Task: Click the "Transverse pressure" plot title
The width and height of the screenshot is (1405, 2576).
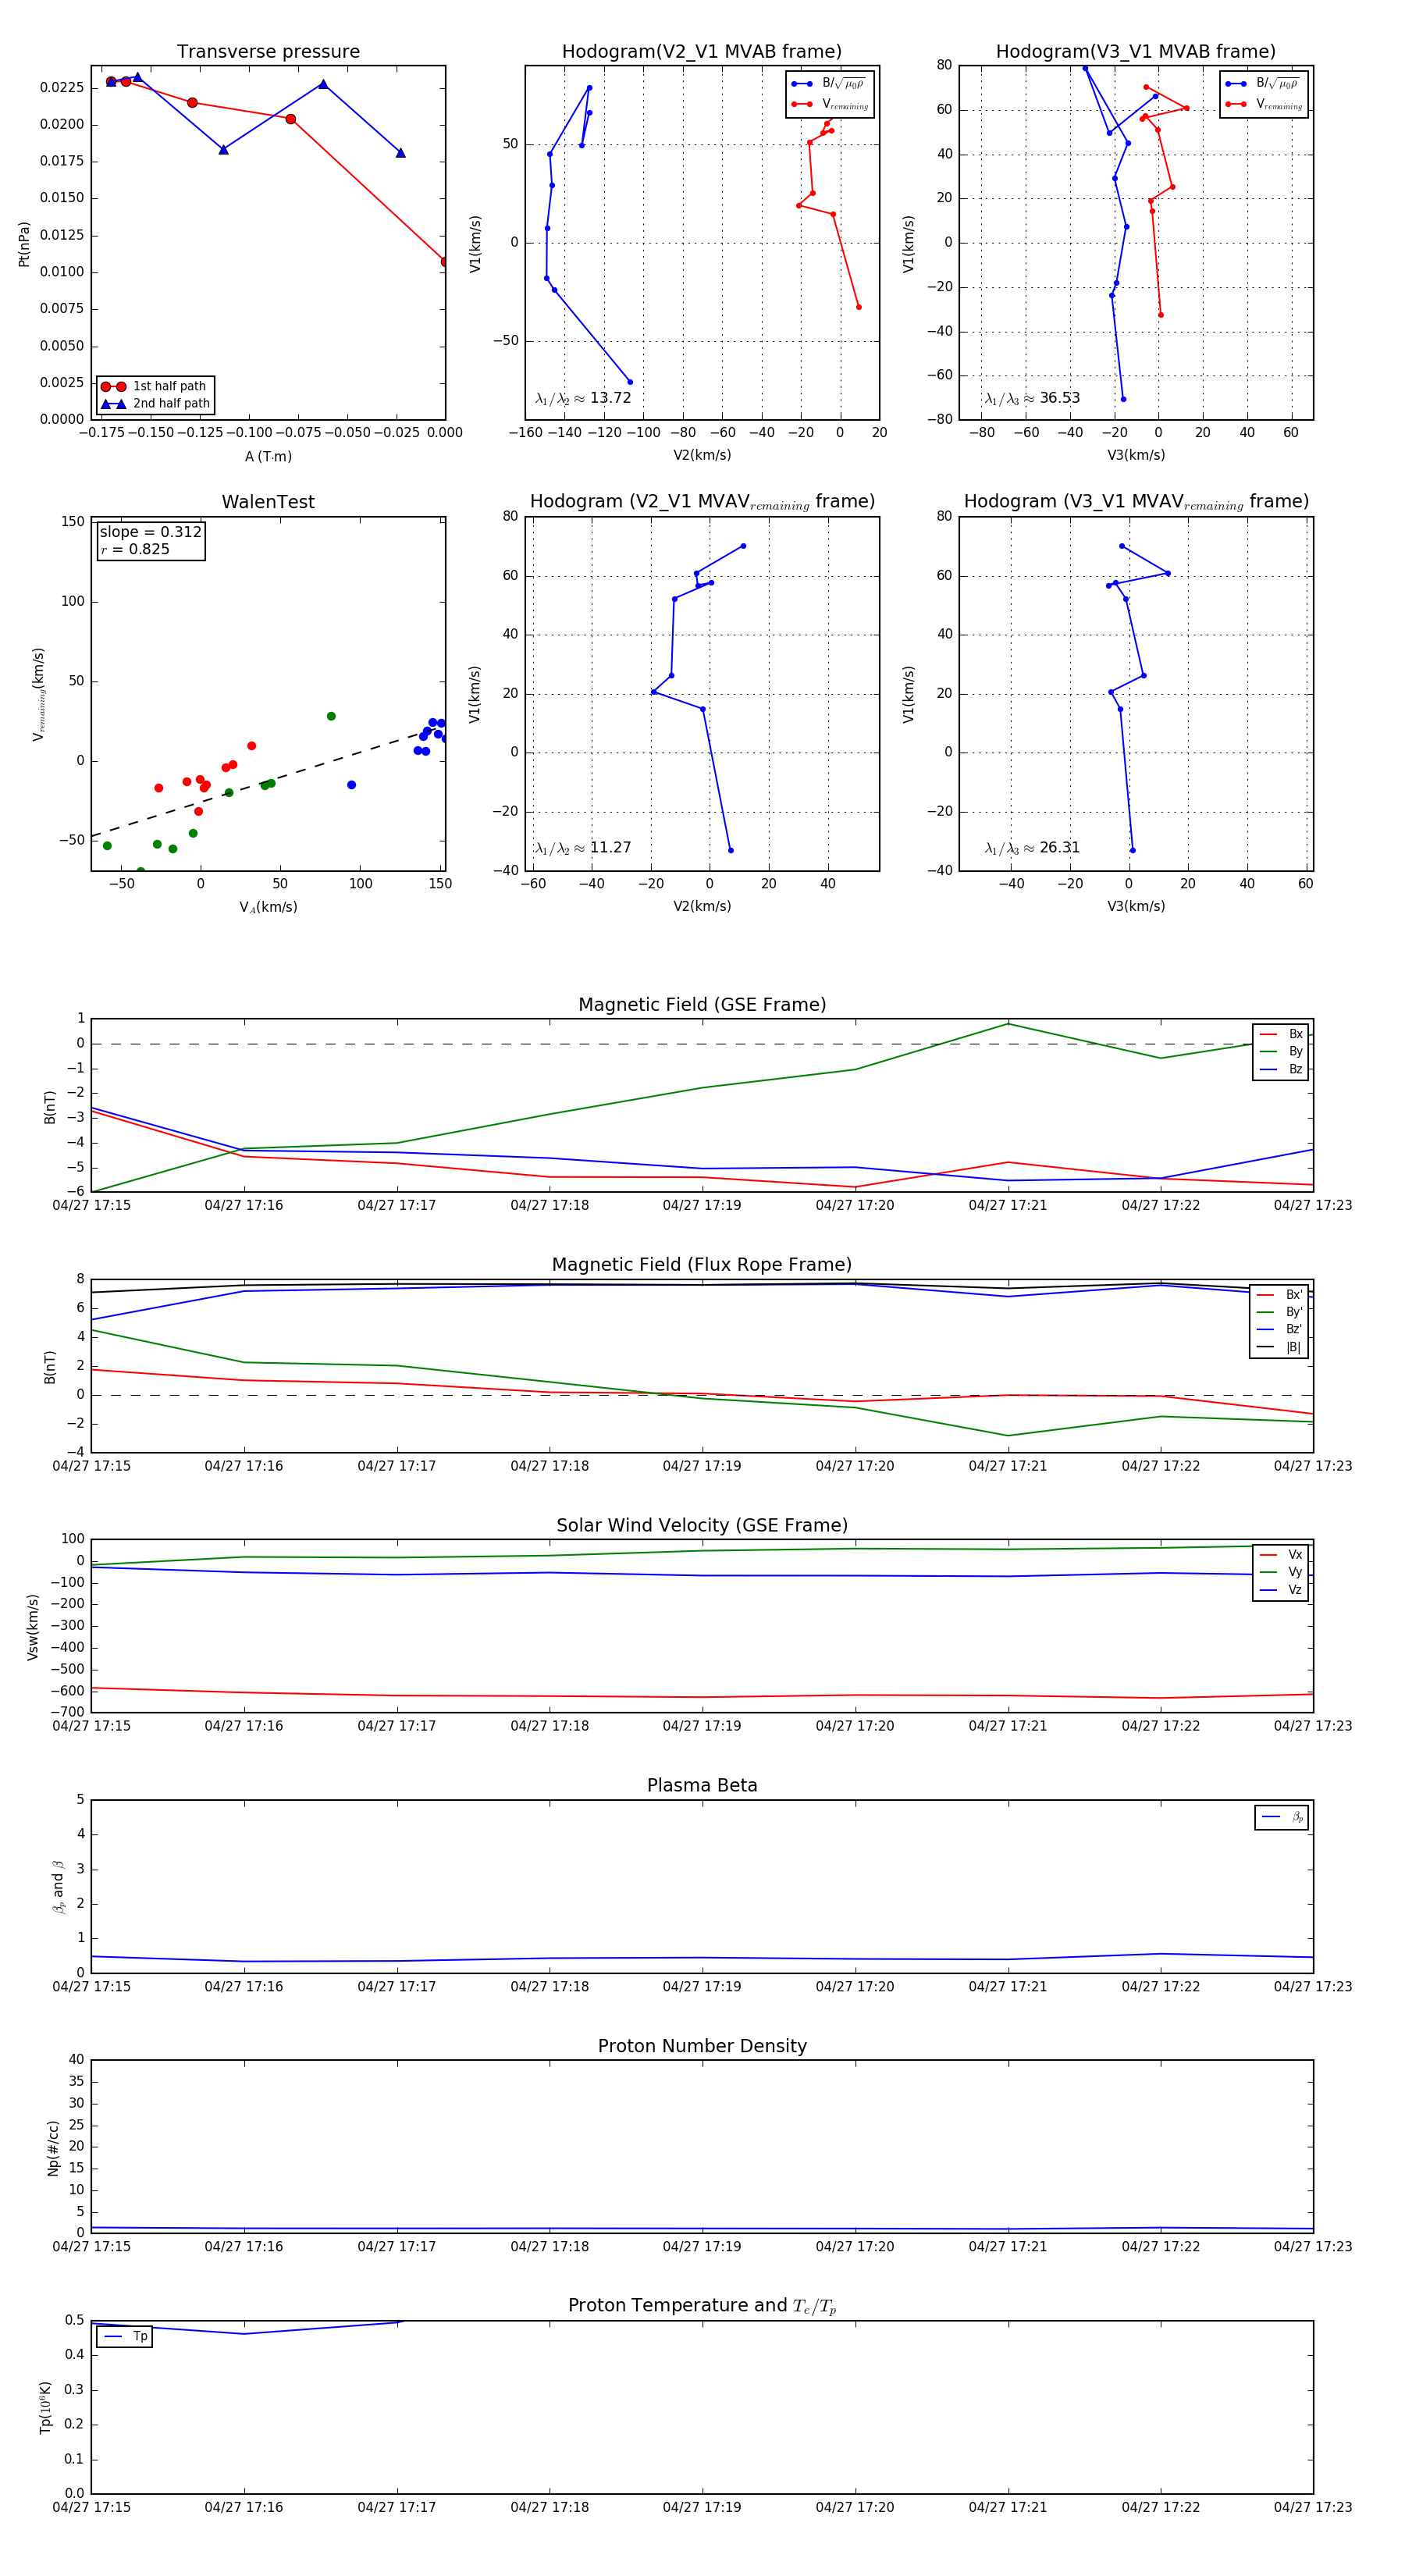Action: tap(268, 52)
